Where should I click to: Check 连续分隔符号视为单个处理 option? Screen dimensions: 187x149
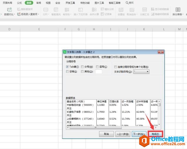click(x=115, y=67)
